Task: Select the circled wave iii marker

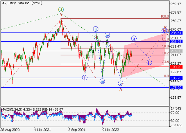Action: point(102,81)
